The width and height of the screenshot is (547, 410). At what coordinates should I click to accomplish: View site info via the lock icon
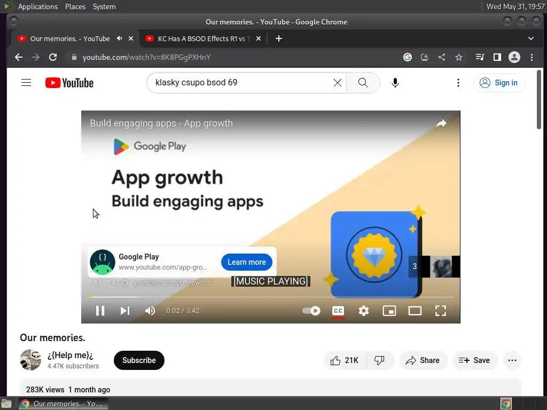tap(74, 57)
